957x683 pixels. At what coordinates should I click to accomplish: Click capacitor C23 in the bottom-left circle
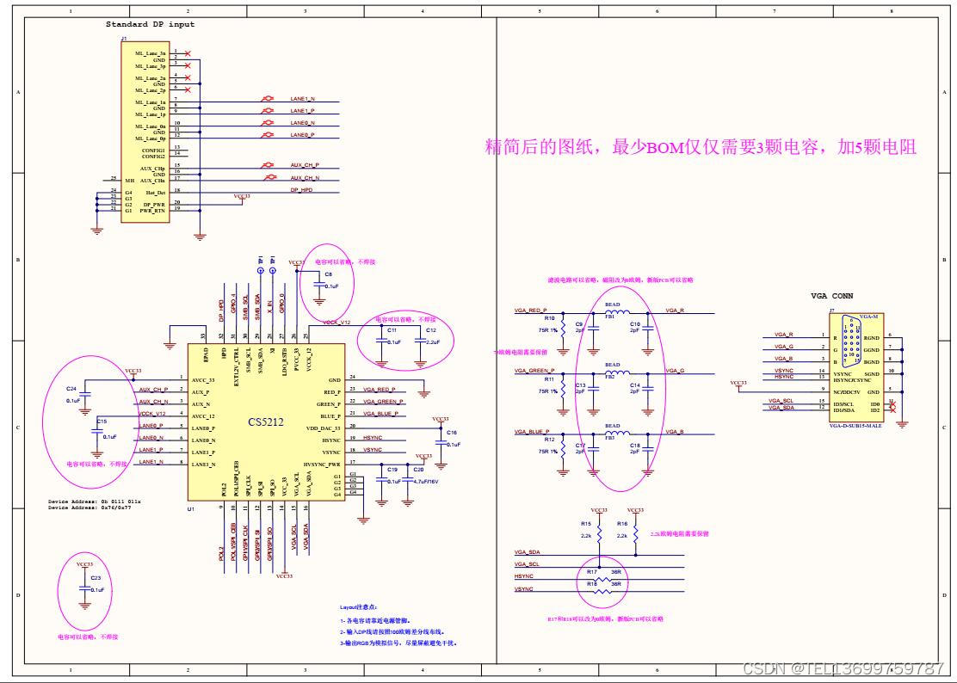pos(85,588)
